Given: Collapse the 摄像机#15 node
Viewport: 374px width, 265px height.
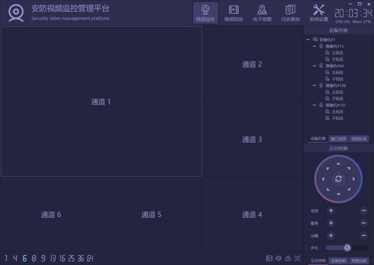Looking at the screenshot, I should (x=314, y=46).
